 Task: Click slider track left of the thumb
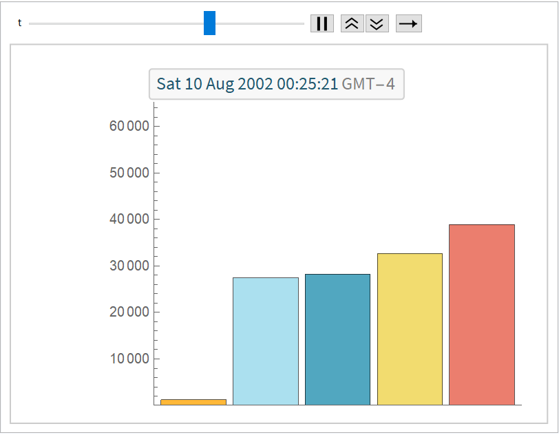116,23
